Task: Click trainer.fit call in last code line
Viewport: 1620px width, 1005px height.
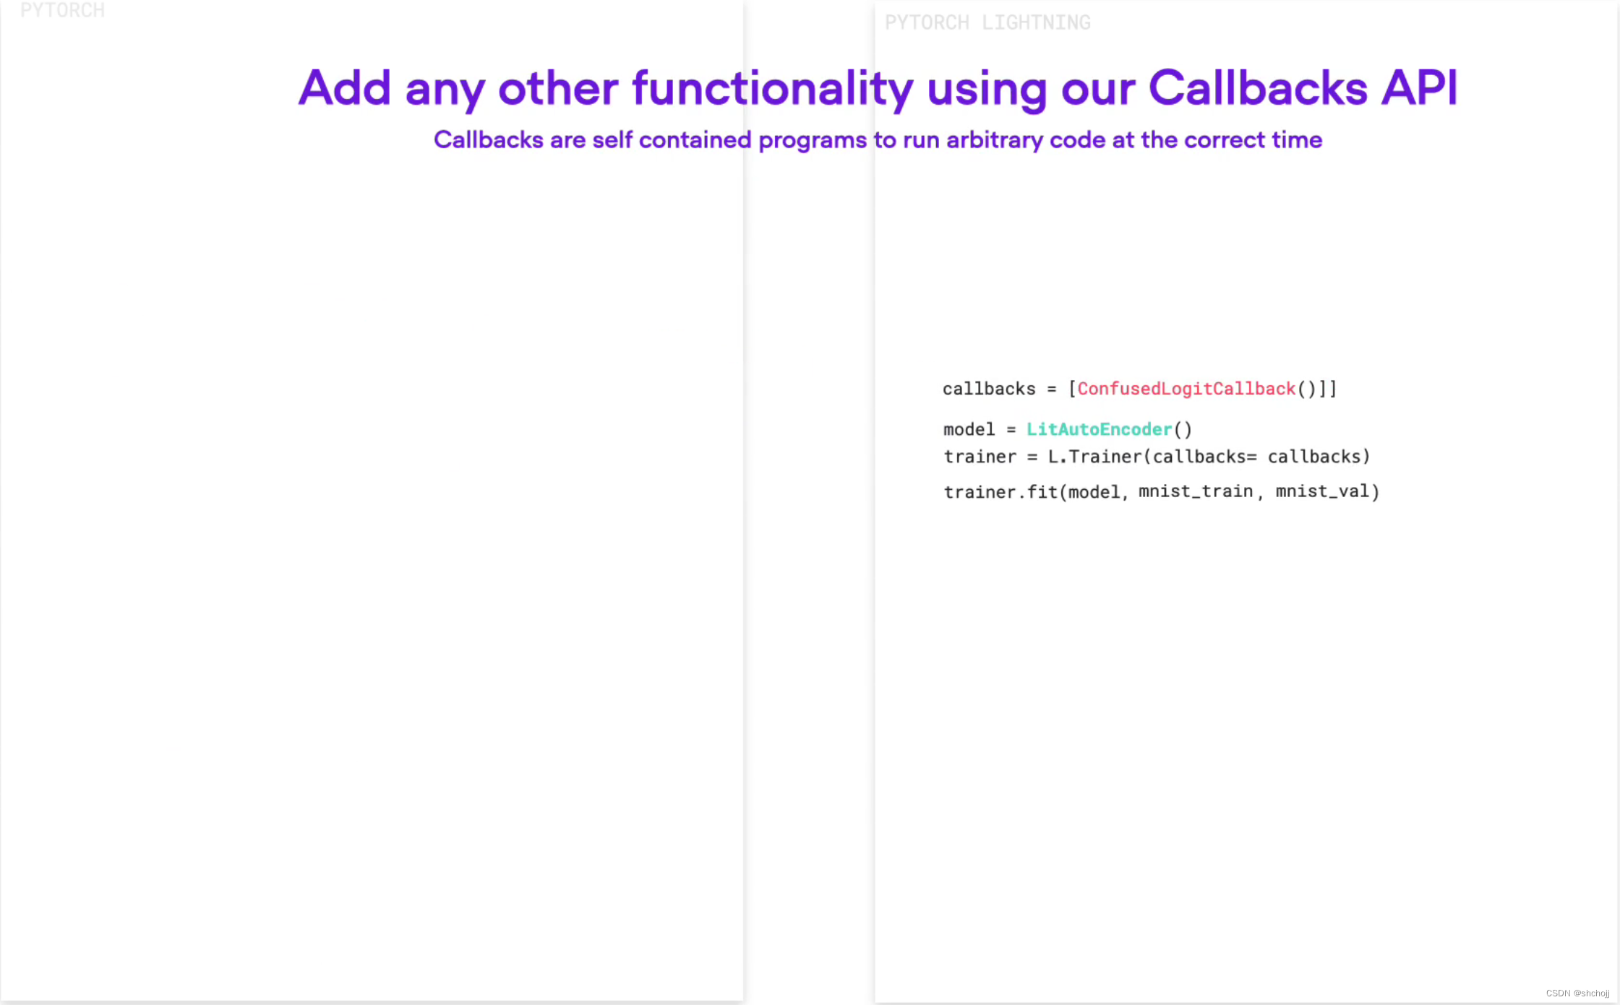Action: 1000,492
